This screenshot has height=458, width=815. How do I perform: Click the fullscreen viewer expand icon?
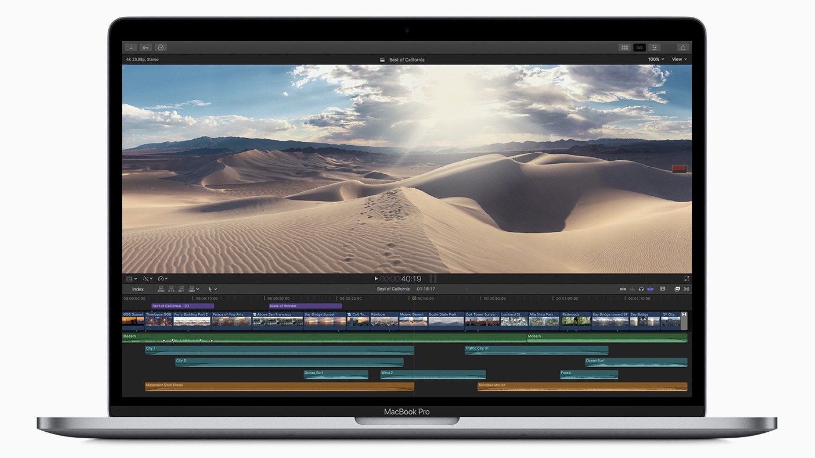pos(686,279)
